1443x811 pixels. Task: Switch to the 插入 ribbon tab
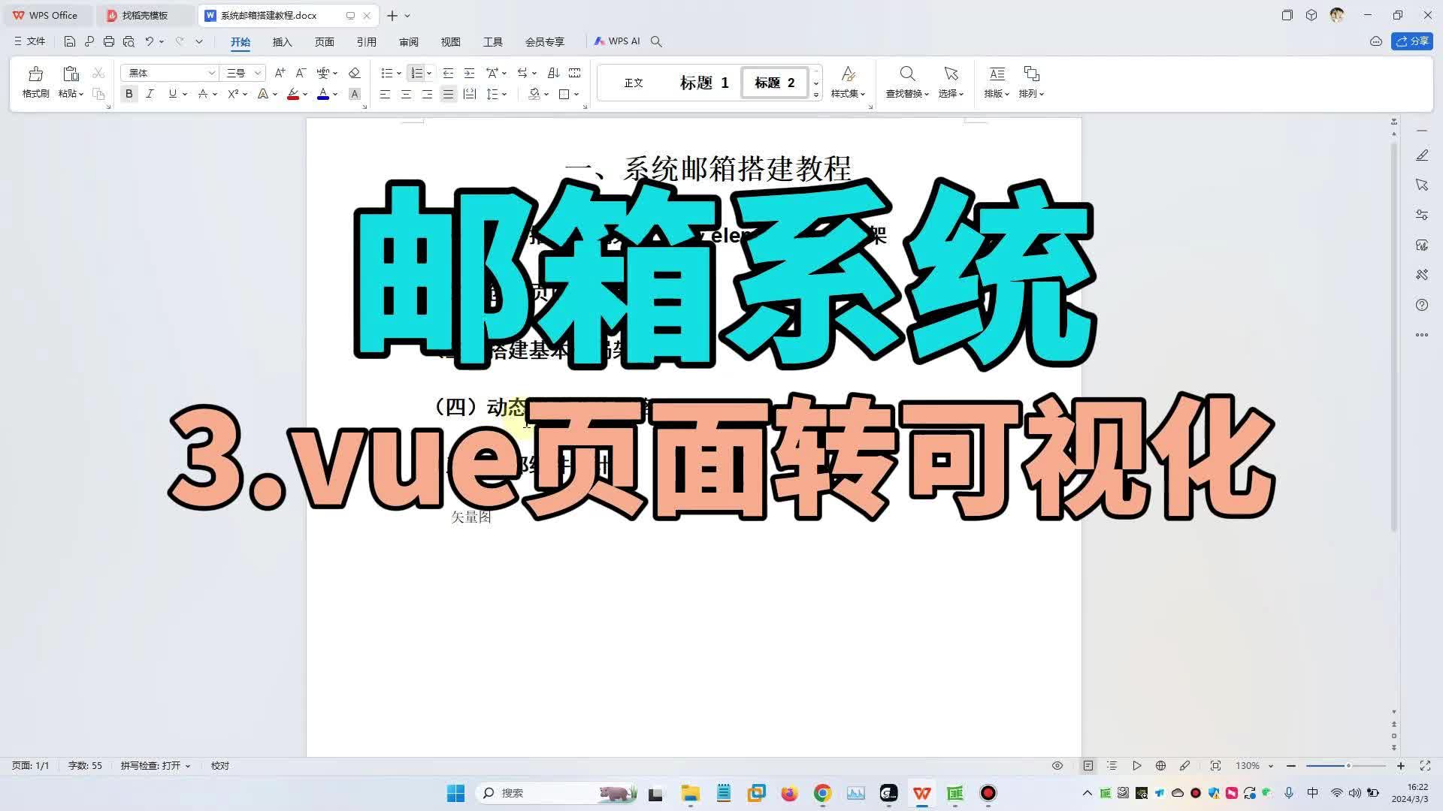(282, 42)
